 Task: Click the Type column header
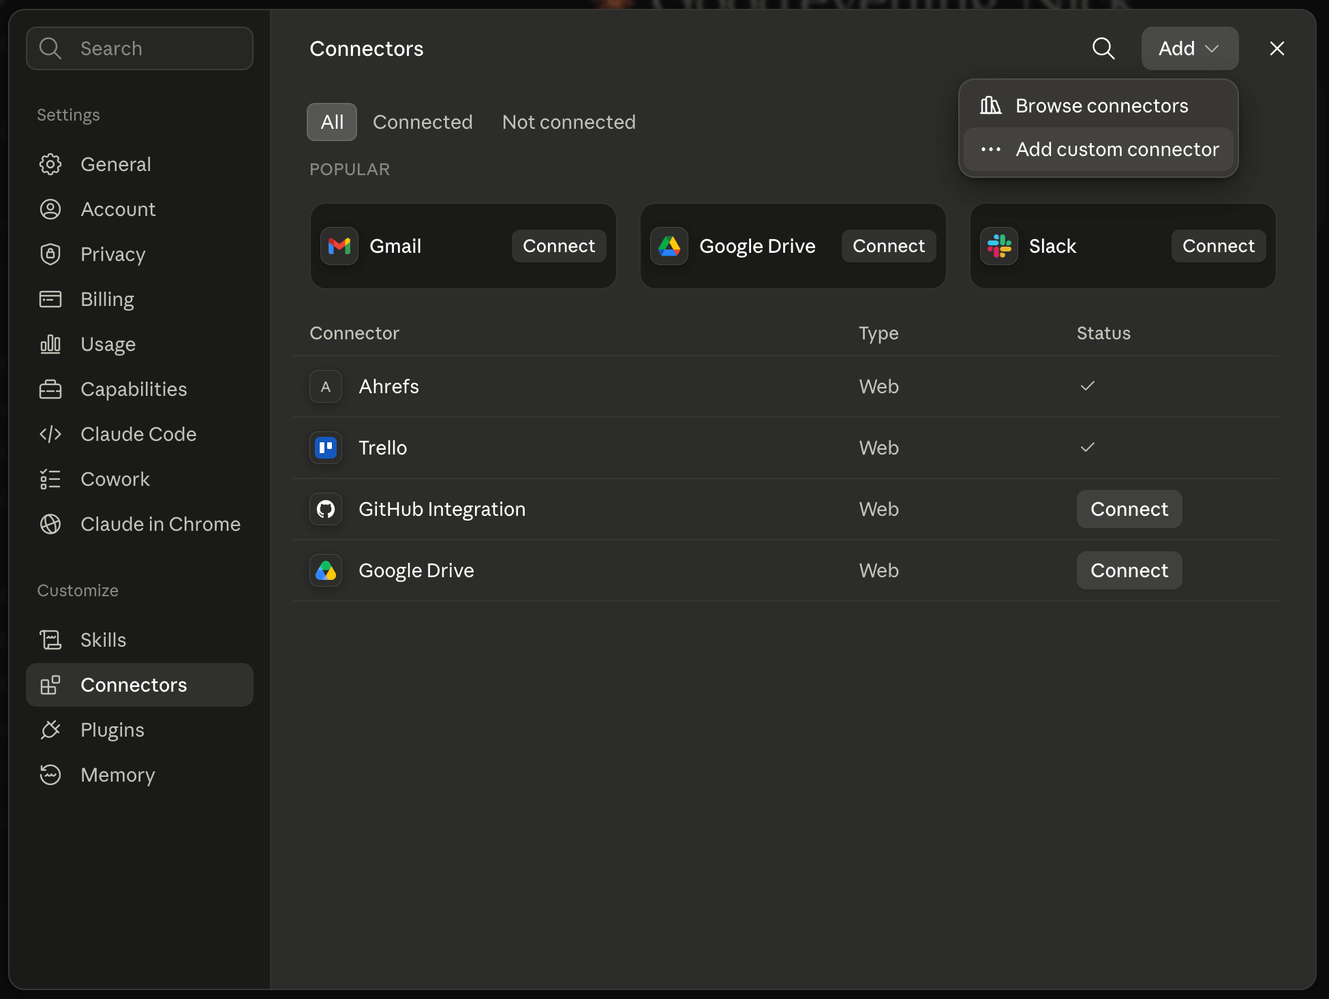coord(879,334)
